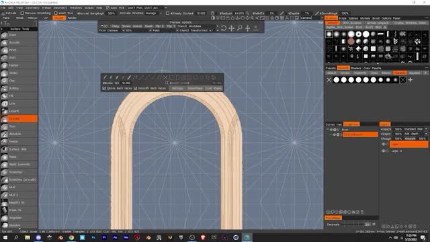
Task: Select the Magnify SL tool
Action: pos(19,202)
